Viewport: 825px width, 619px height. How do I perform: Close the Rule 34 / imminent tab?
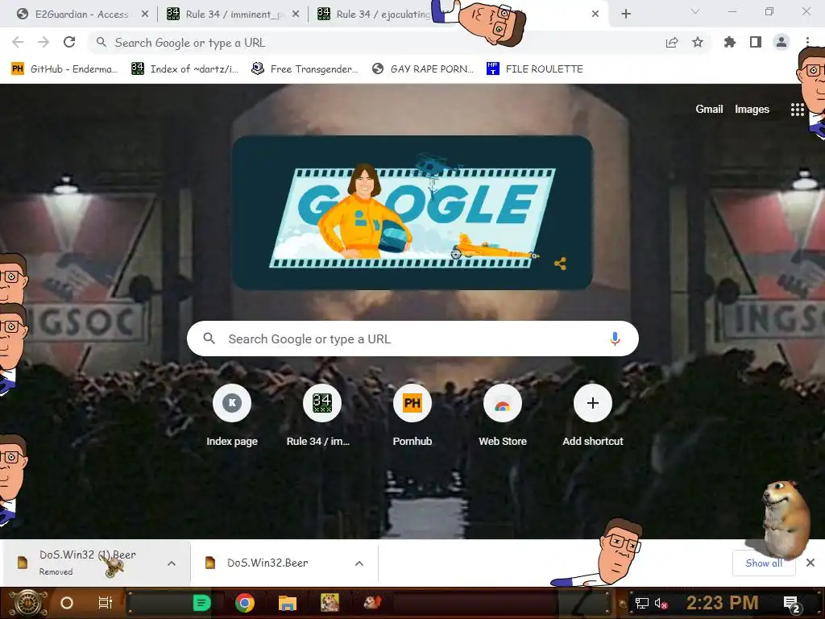click(296, 15)
